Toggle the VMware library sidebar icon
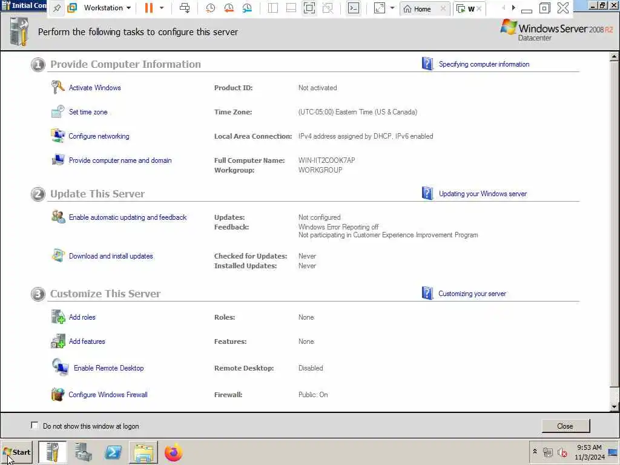 (273, 8)
